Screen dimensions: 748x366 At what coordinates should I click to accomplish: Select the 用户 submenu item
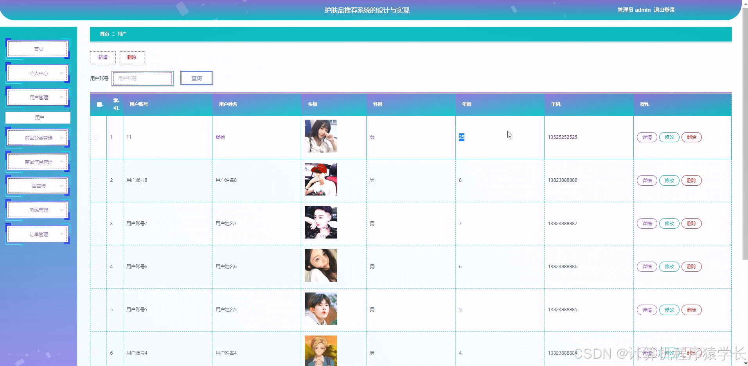tap(38, 117)
